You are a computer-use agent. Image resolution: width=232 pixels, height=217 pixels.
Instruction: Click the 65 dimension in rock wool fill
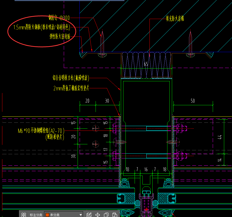(x=146, y=64)
